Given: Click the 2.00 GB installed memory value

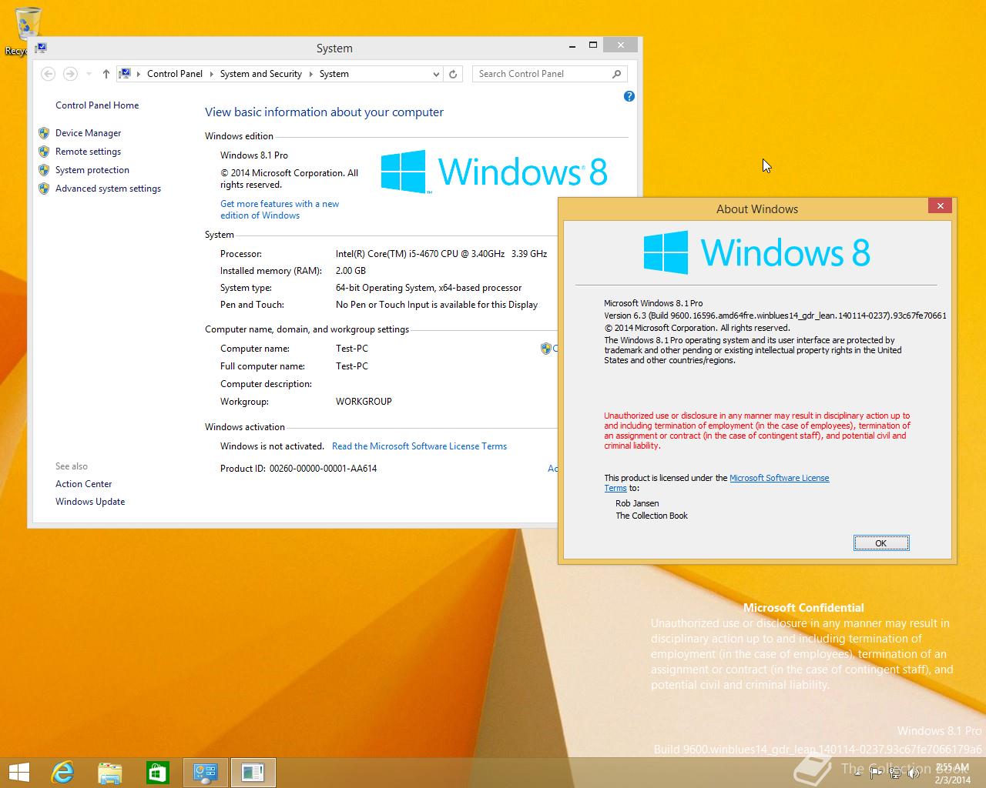Looking at the screenshot, I should [x=350, y=271].
